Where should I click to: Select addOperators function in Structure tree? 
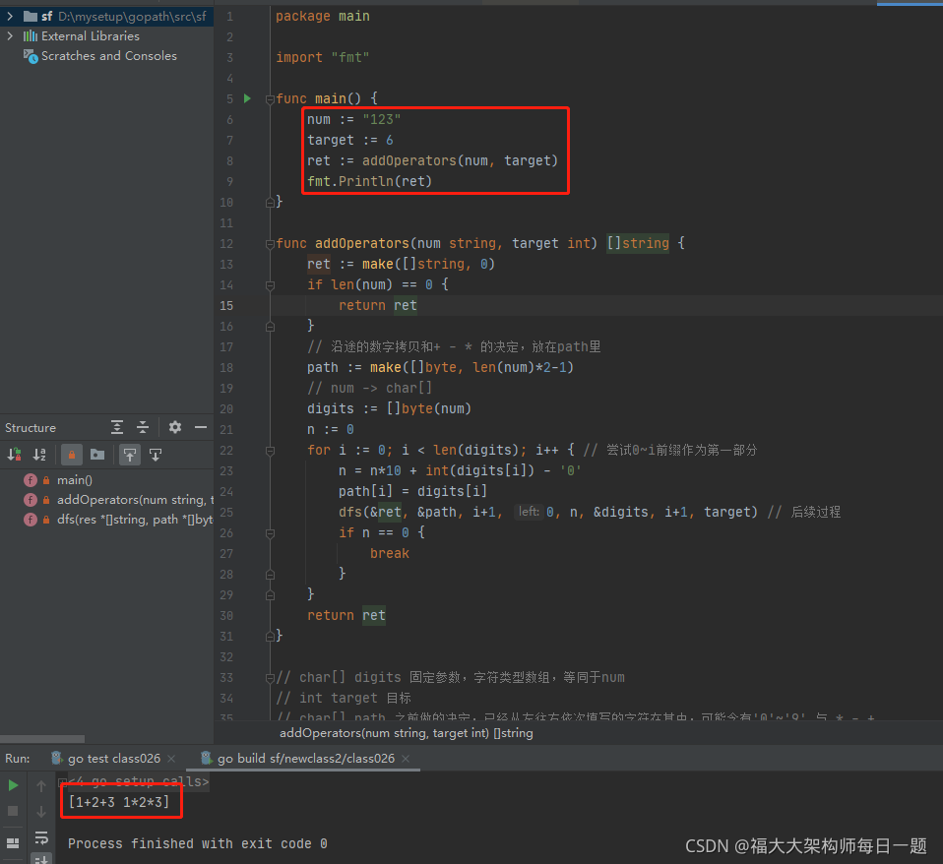[135, 500]
